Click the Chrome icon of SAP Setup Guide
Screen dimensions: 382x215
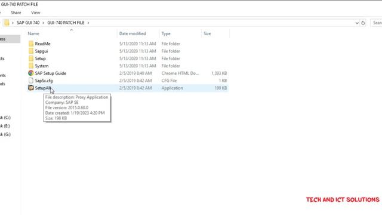click(30, 73)
